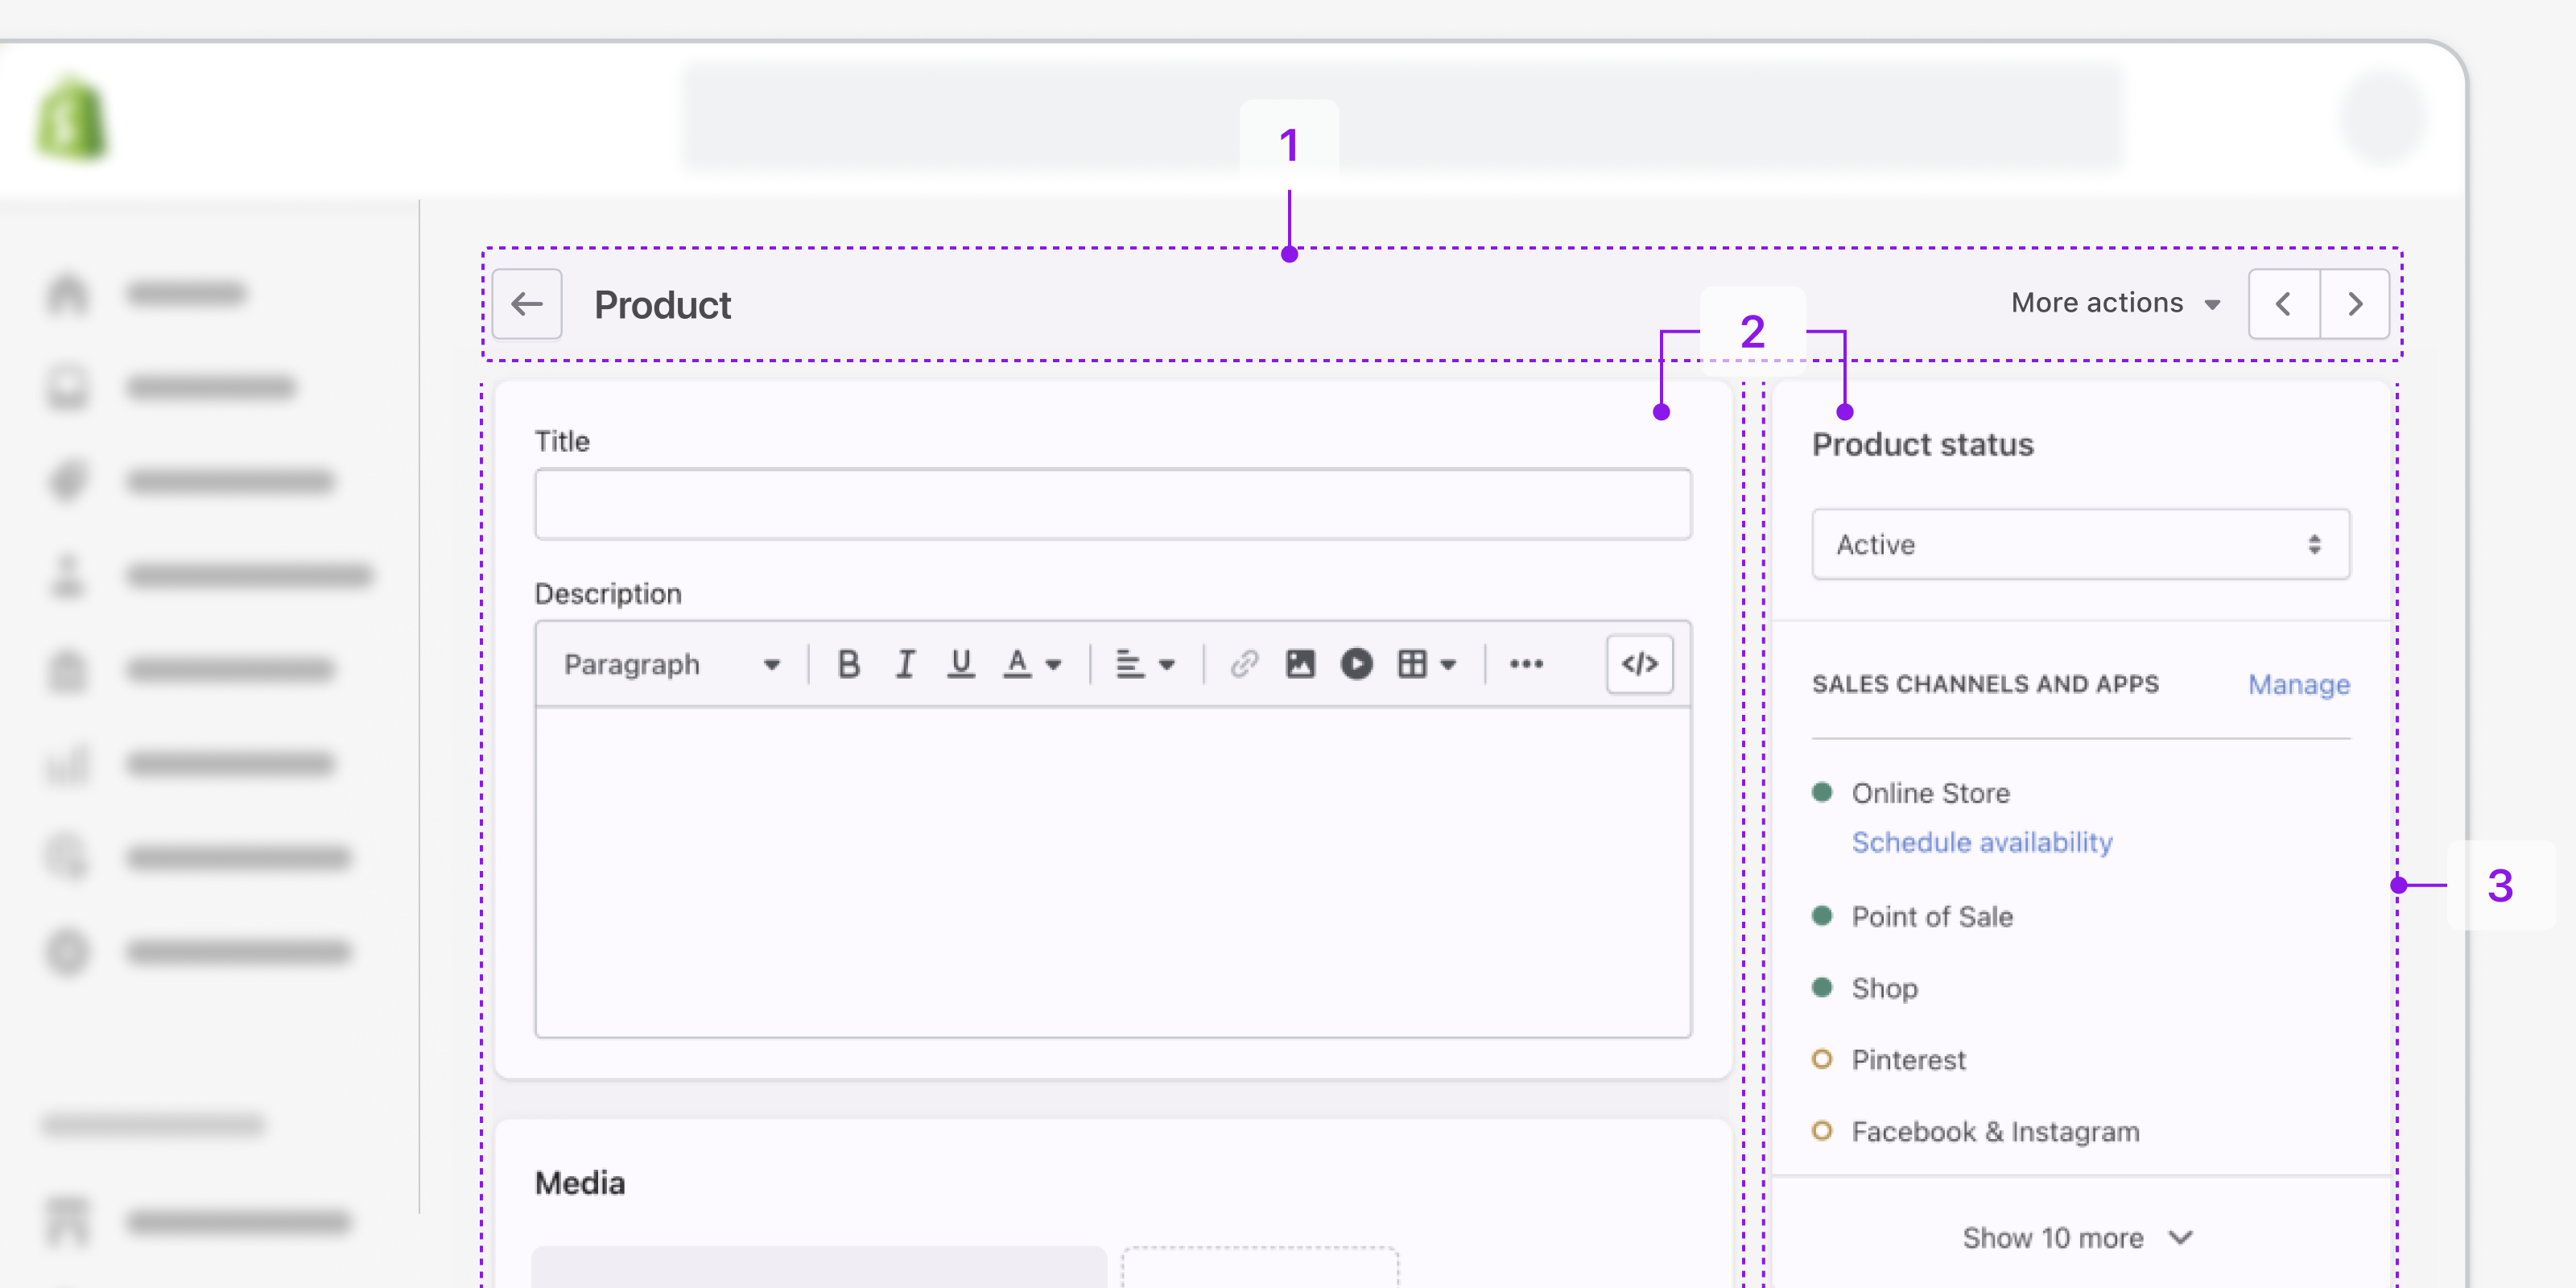Open Schedule availability under Online Store
This screenshot has width=2576, height=1288.
click(x=1982, y=842)
